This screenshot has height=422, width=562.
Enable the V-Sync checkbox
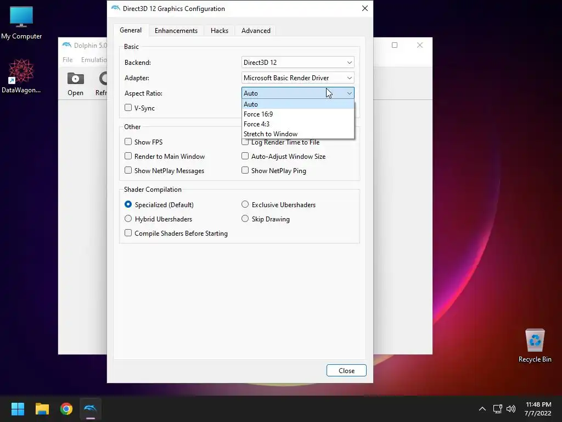128,108
